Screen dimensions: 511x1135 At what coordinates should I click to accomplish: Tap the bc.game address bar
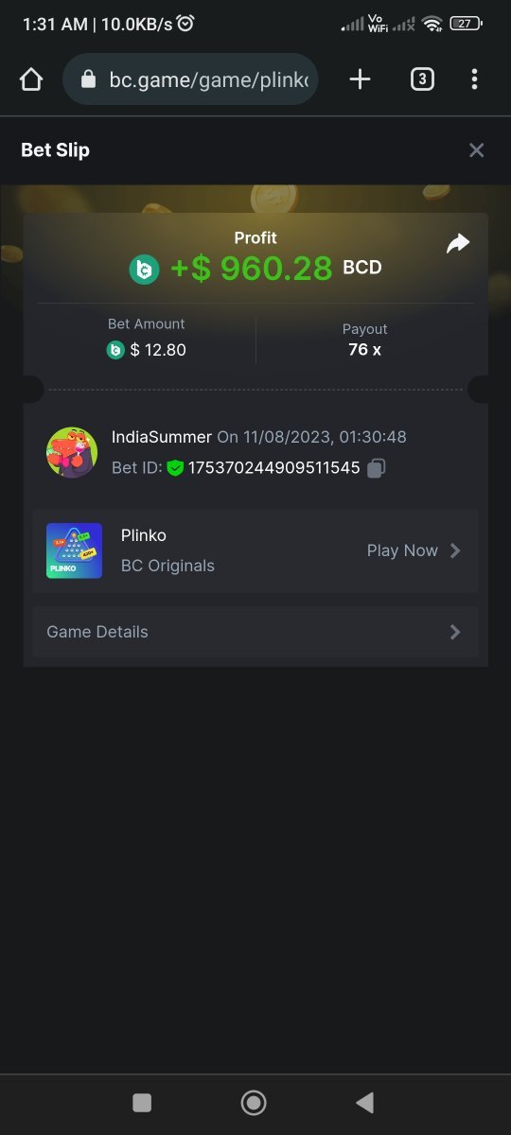[x=190, y=79]
